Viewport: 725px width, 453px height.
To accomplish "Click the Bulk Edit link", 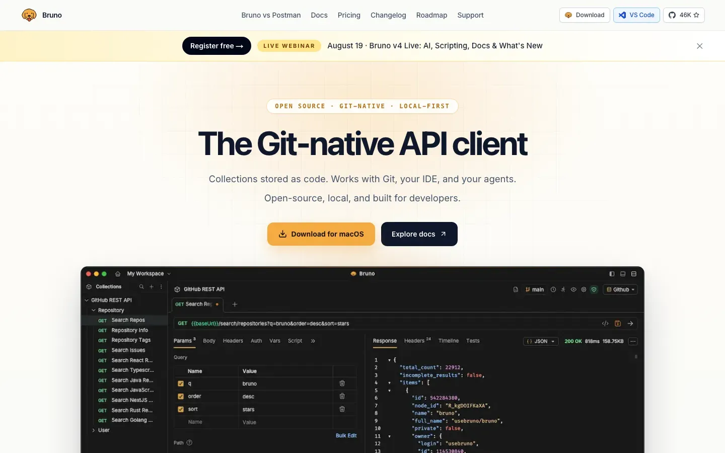I will pos(346,435).
